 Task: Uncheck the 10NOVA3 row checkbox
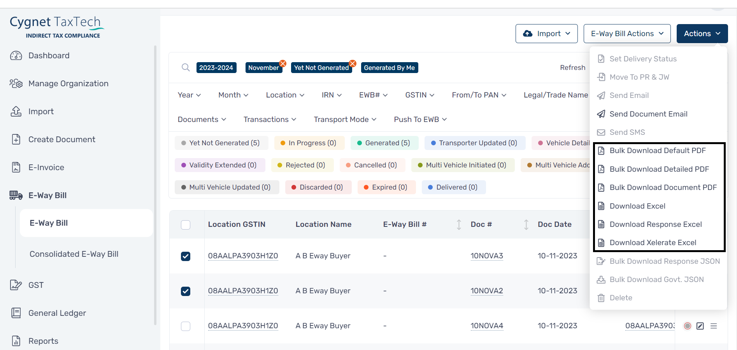pos(186,256)
